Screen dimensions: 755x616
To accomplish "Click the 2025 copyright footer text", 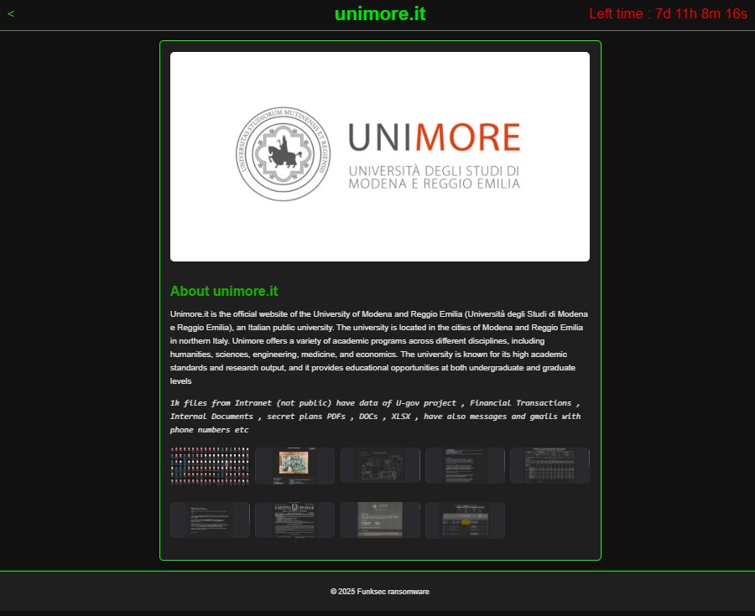I will click(x=379, y=592).
